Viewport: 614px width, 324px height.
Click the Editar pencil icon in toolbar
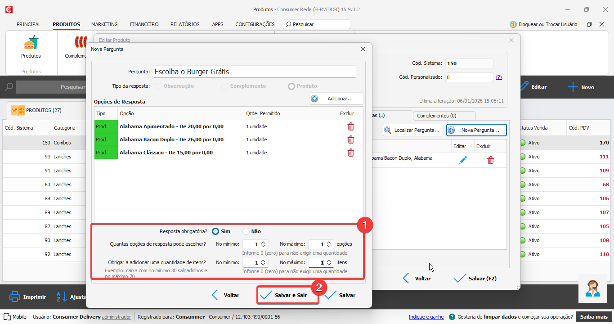524,87
